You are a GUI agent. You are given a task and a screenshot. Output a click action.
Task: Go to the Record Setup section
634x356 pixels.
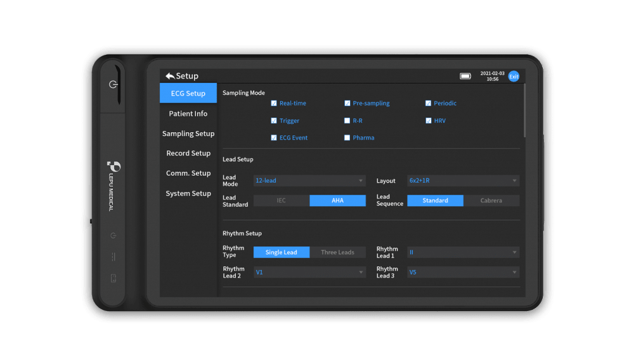(x=188, y=154)
